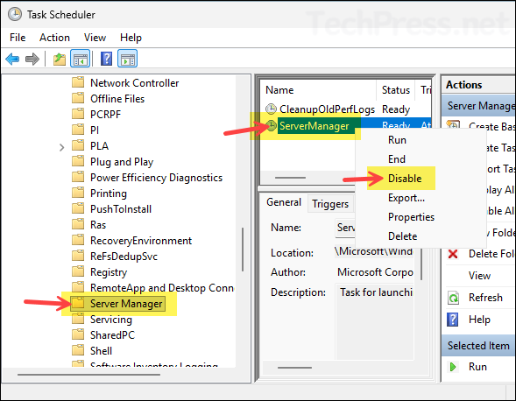Click Refresh in the Actions pane
This screenshot has height=401, width=516.
pos(485,298)
